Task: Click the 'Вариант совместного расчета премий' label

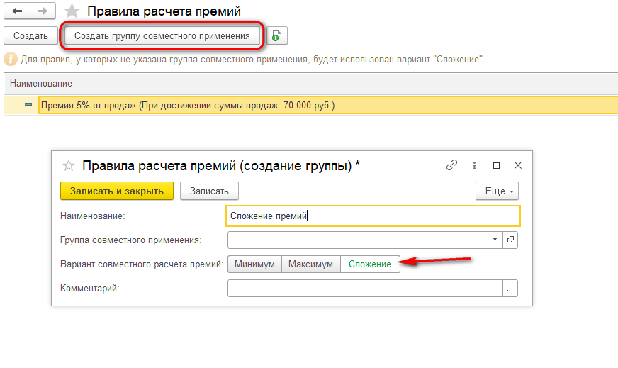Action: click(x=142, y=264)
